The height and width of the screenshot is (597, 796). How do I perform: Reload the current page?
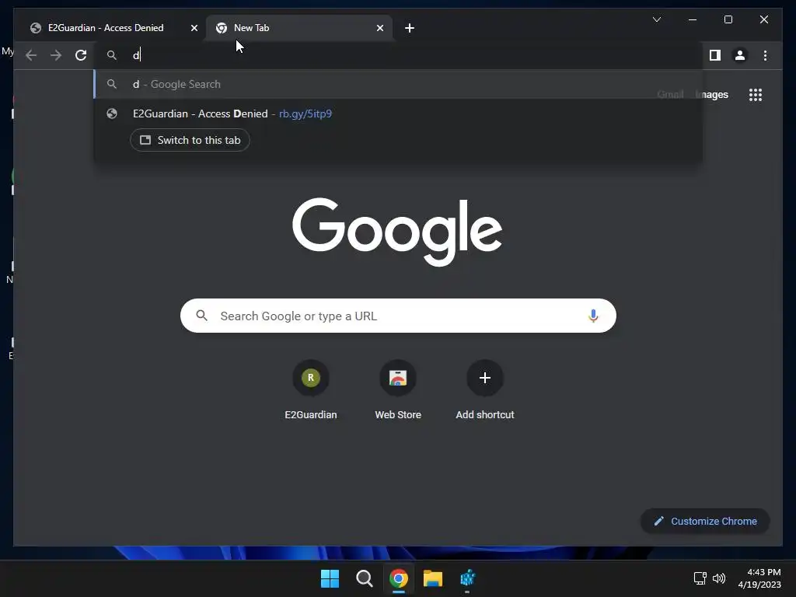click(x=81, y=55)
